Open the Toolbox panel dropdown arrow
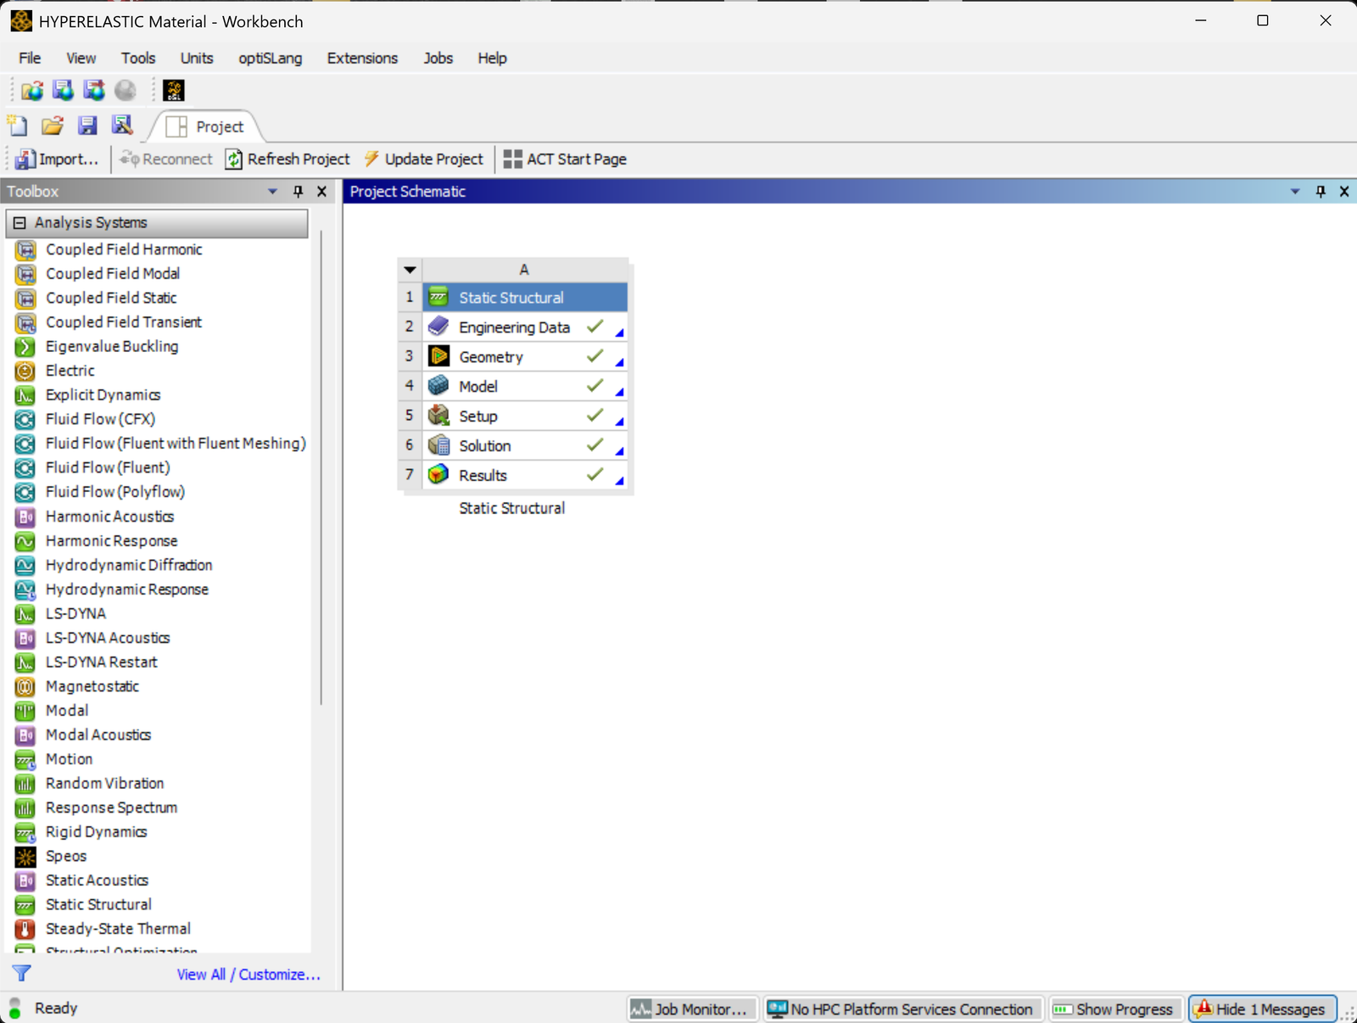 pyautogui.click(x=272, y=192)
